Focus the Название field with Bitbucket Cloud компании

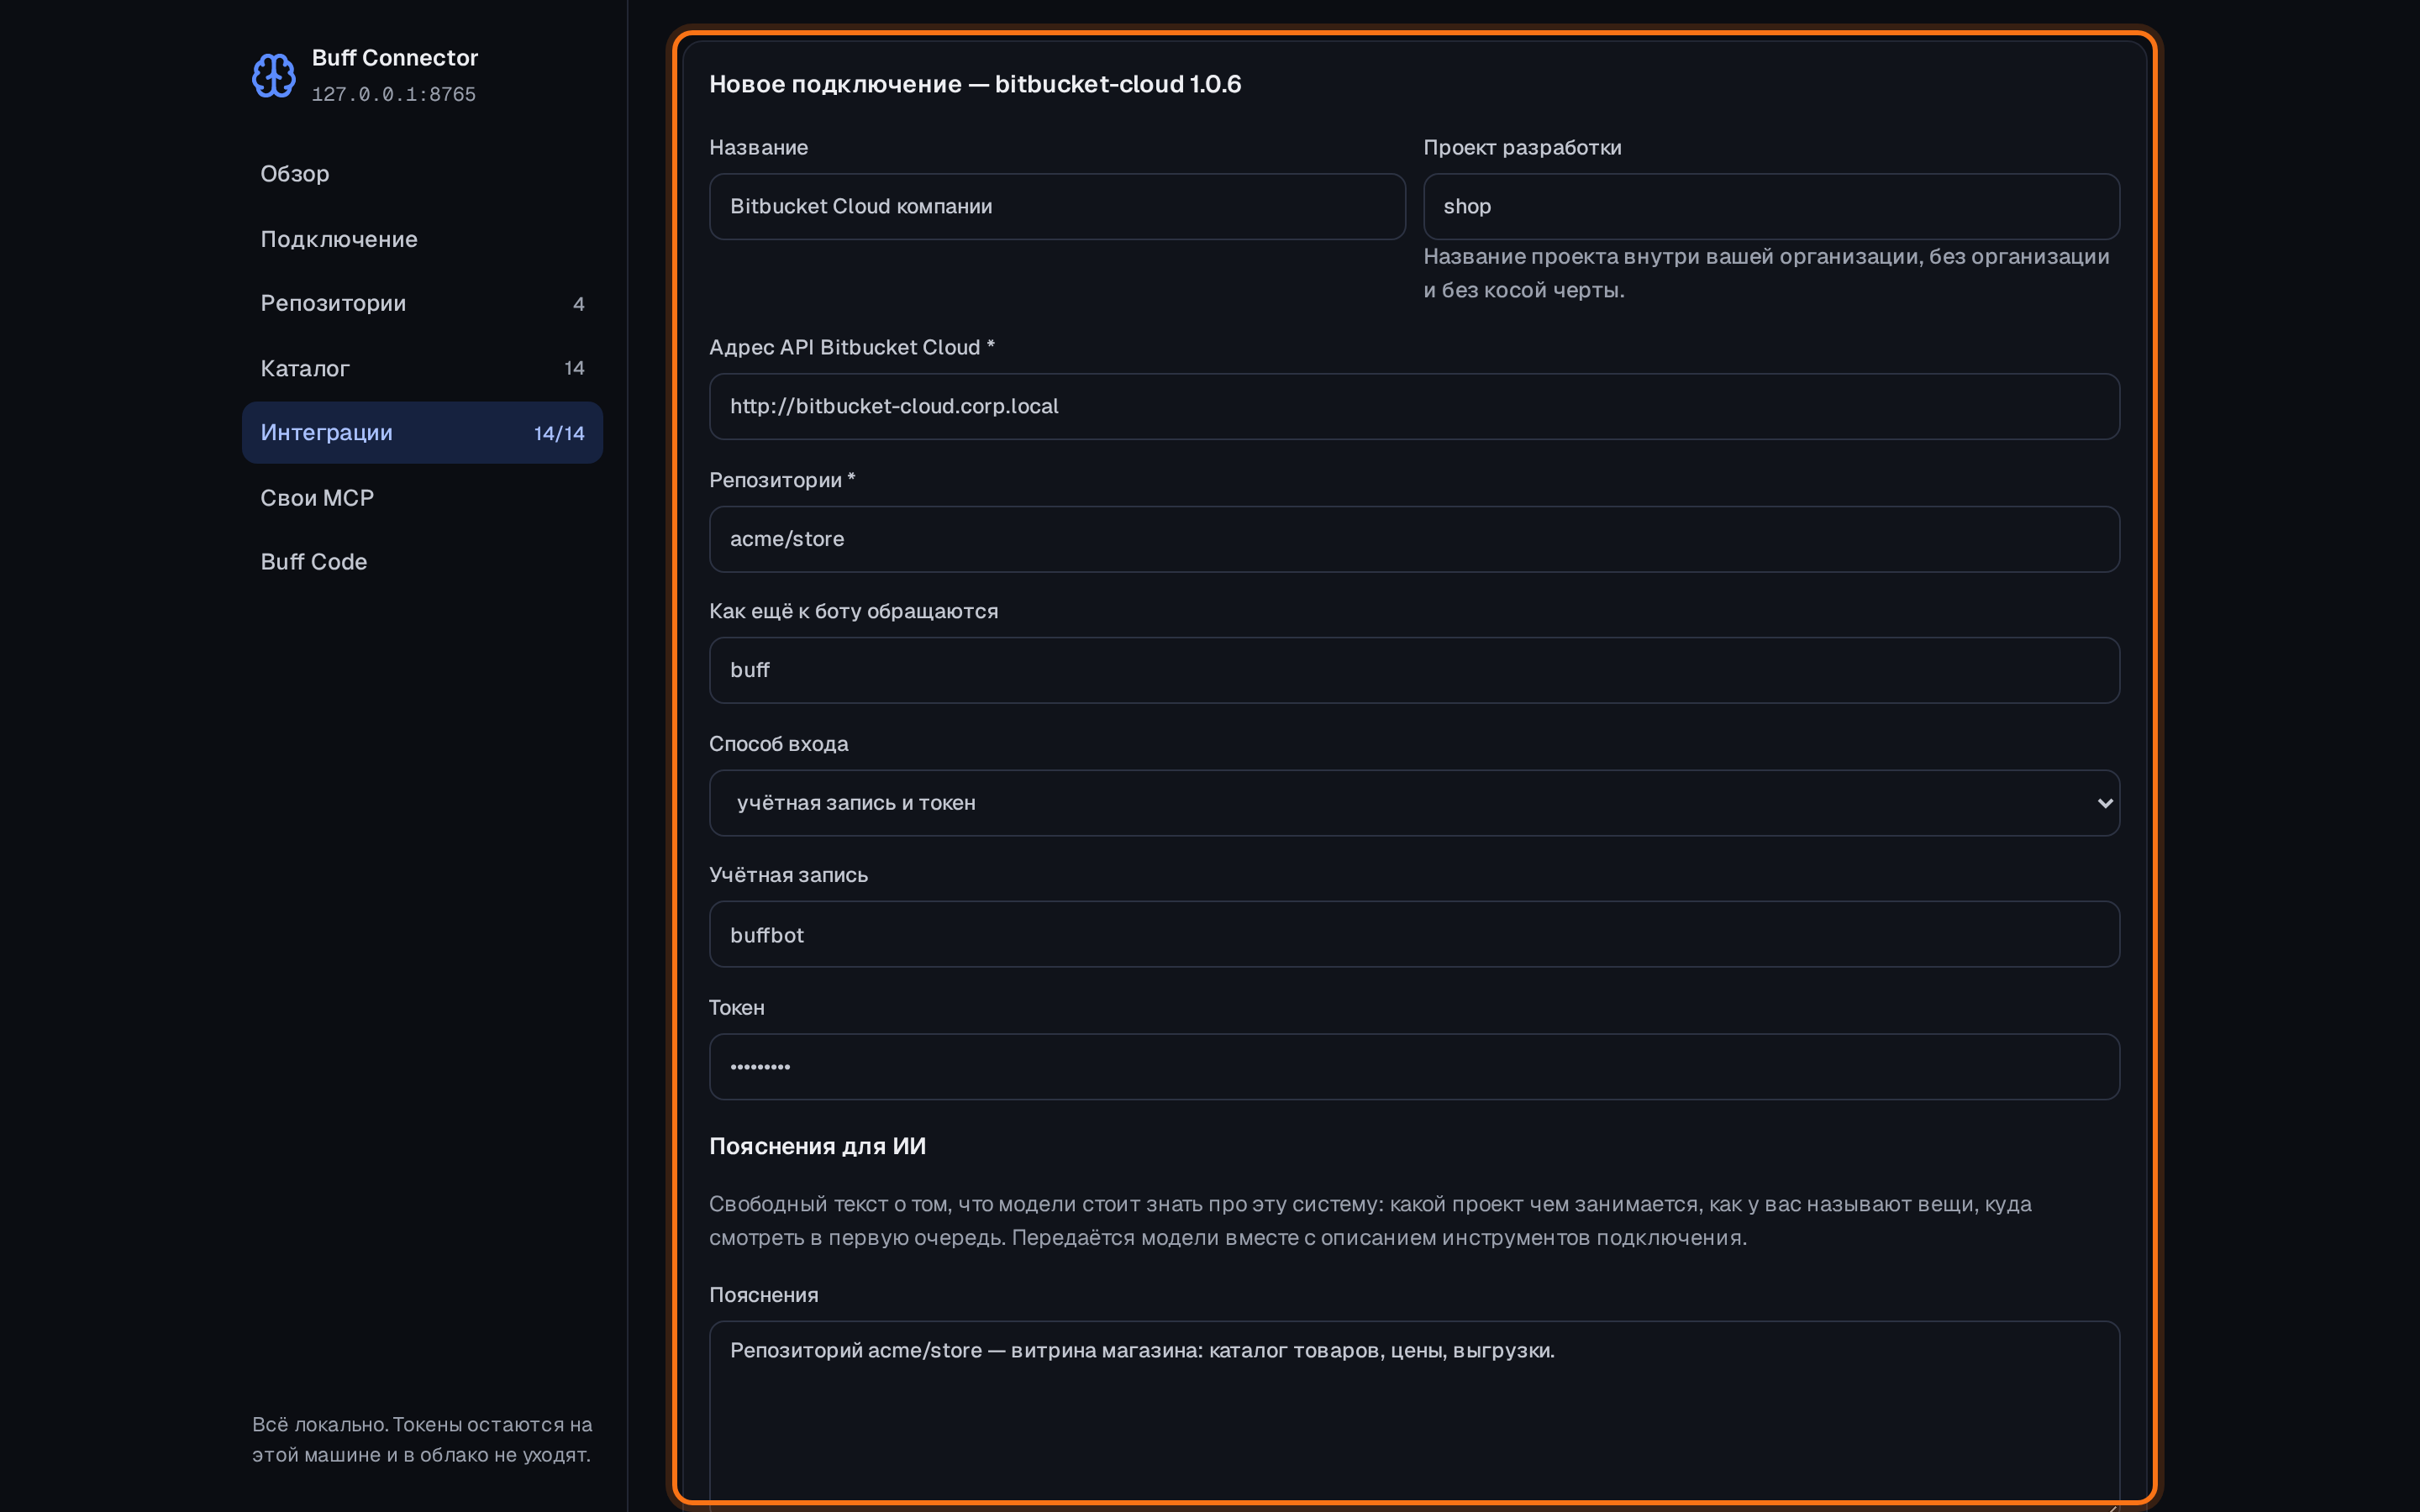(x=1057, y=207)
